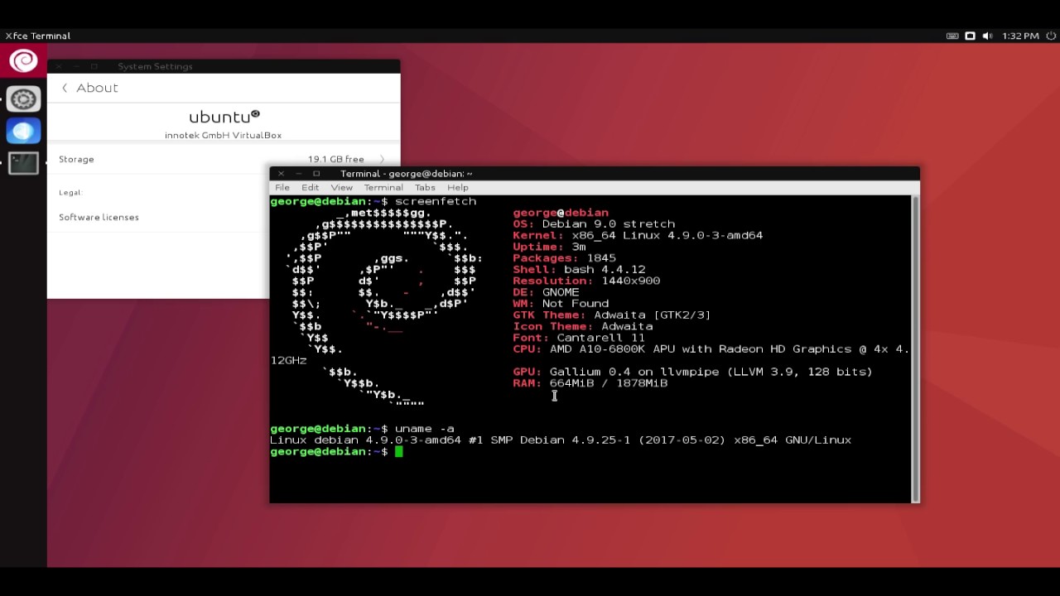Open the Tabs menu in Terminal
This screenshot has width=1060, height=596.
pos(425,188)
